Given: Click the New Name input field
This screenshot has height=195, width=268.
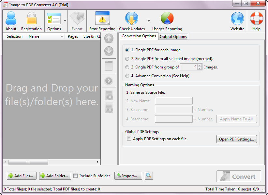Looking at the screenshot, I should pos(174,101).
